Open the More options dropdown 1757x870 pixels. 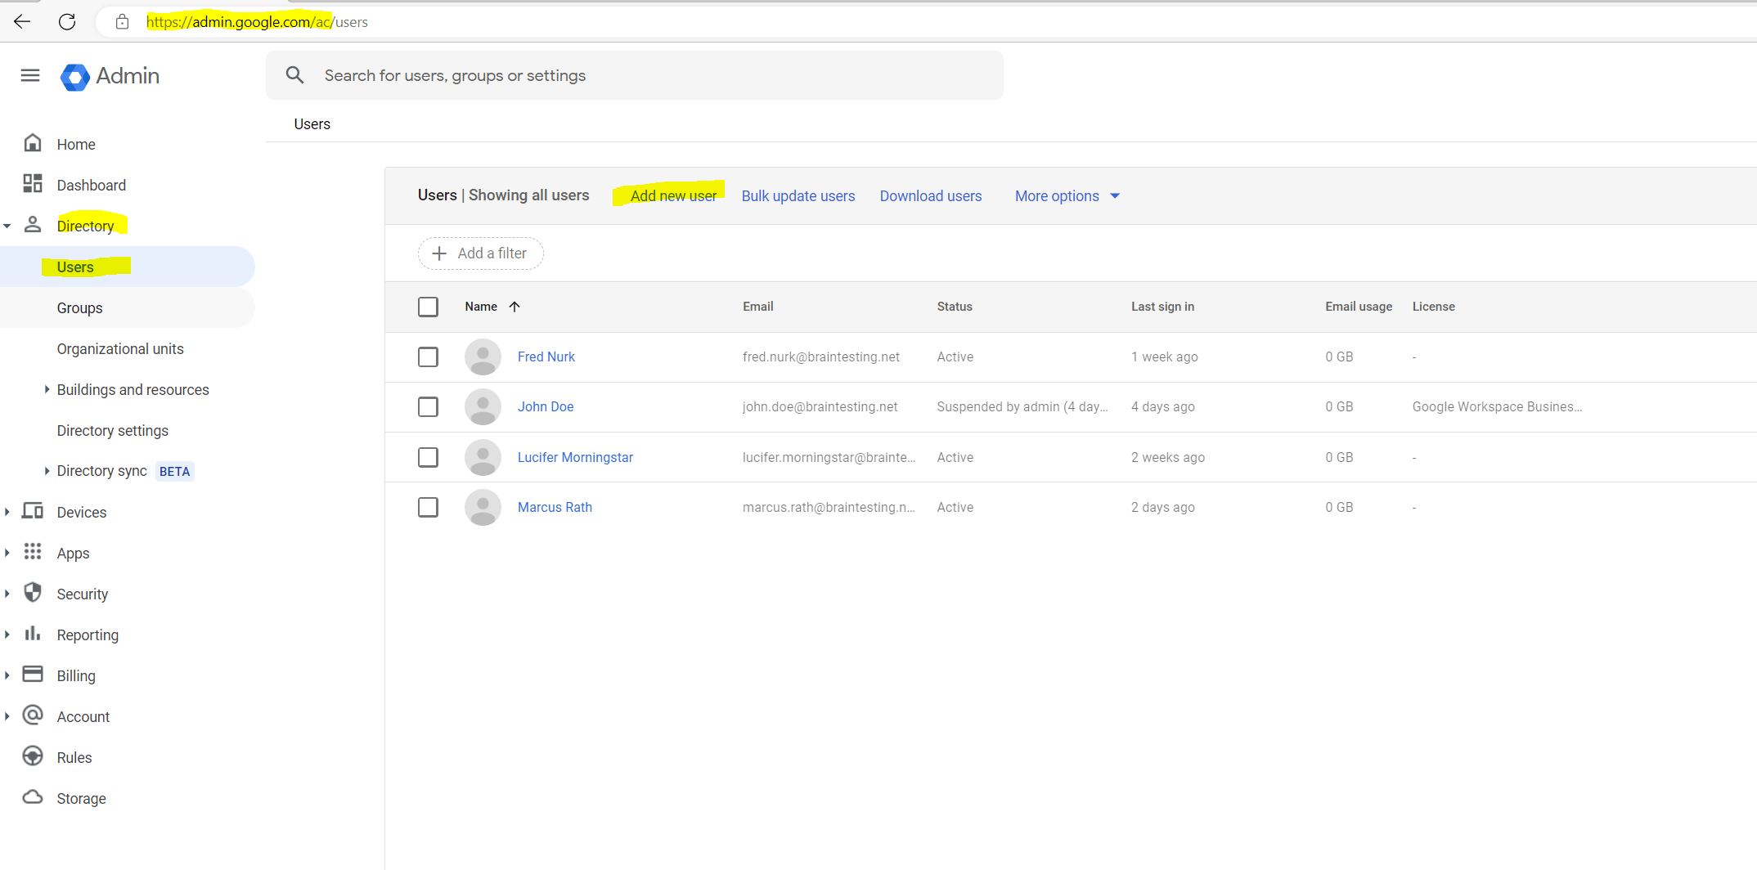point(1065,195)
